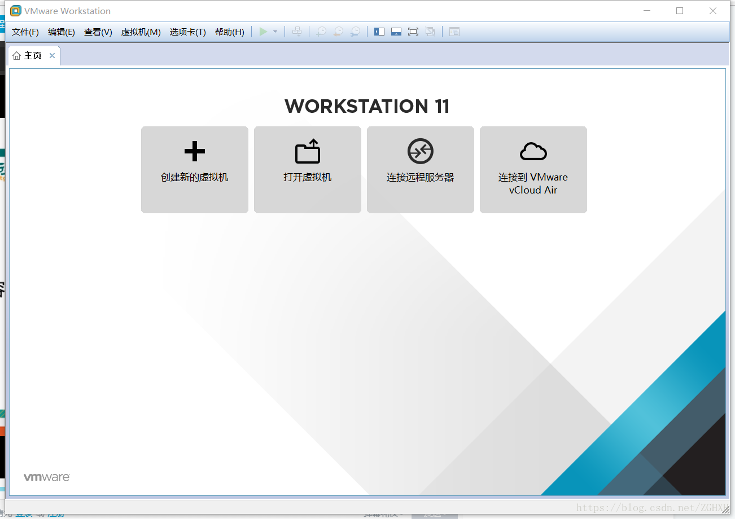
Task: Open the 编辑(E) menu
Action: pyautogui.click(x=62, y=32)
